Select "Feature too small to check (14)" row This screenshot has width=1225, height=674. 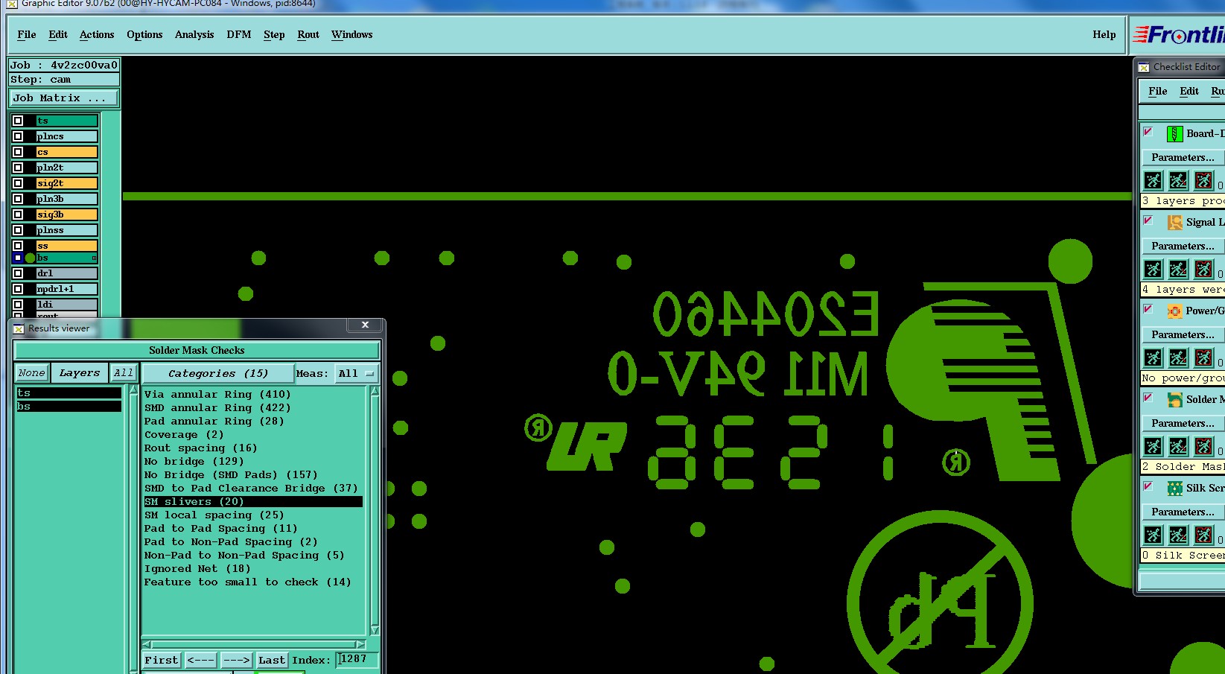coord(247,582)
